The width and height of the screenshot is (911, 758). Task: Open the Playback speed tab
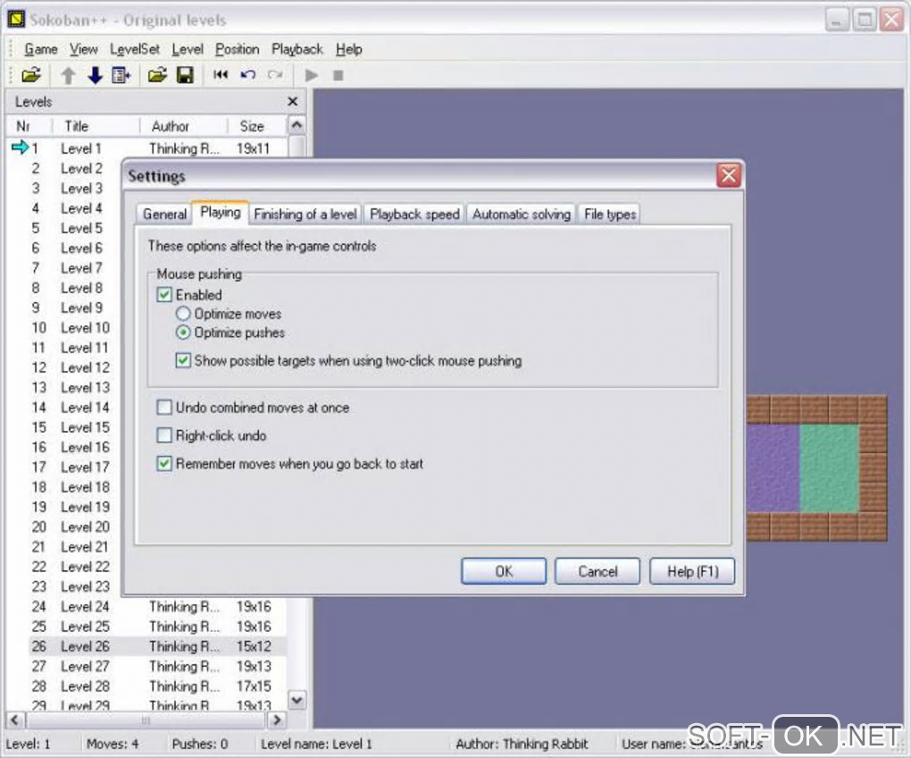pyautogui.click(x=414, y=215)
